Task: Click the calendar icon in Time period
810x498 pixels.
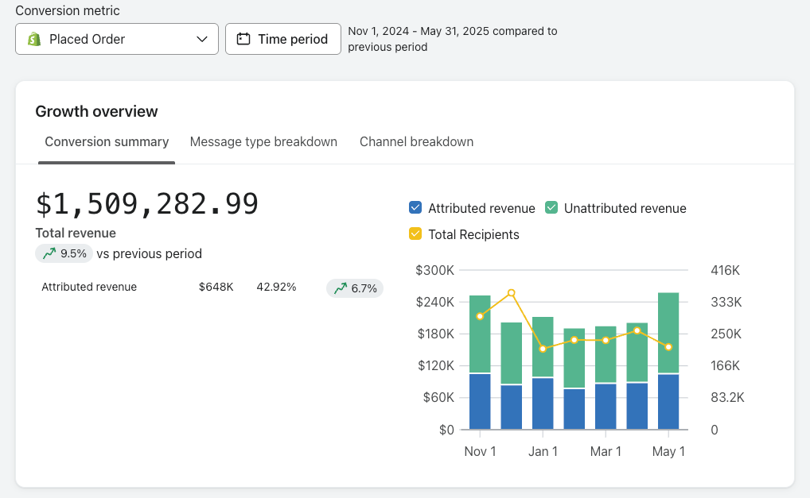Action: (x=243, y=39)
